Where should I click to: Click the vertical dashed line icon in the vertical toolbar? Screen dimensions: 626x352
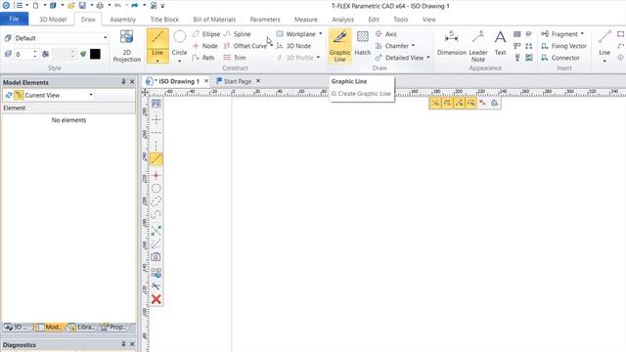(x=156, y=146)
